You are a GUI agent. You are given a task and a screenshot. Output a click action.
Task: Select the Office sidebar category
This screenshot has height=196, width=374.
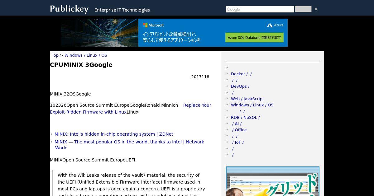point(239,130)
